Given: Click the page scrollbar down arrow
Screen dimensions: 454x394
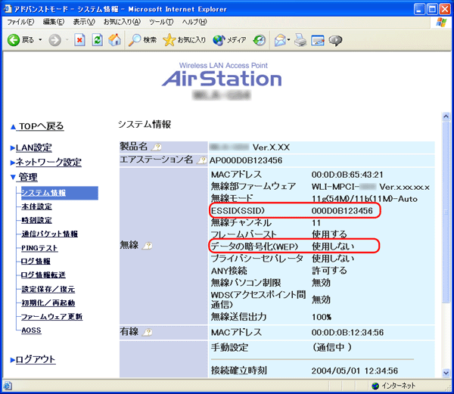Looking at the screenshot, I should [446, 373].
